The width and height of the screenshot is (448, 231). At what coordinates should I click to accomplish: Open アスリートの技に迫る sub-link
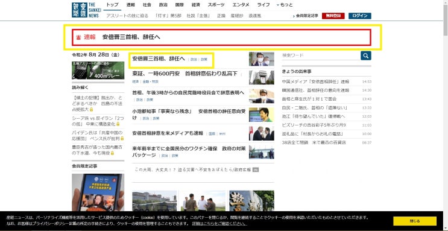click(x=127, y=16)
